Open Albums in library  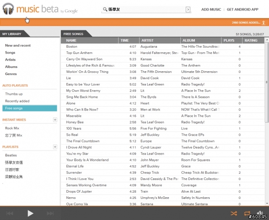(11, 67)
